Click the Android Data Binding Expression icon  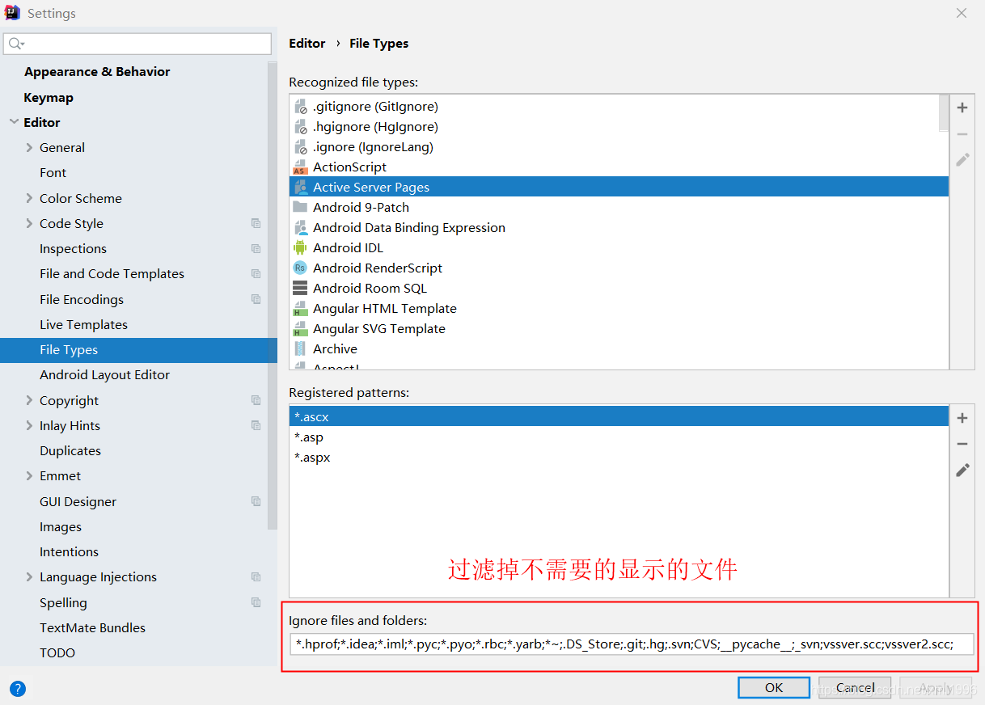(x=300, y=227)
